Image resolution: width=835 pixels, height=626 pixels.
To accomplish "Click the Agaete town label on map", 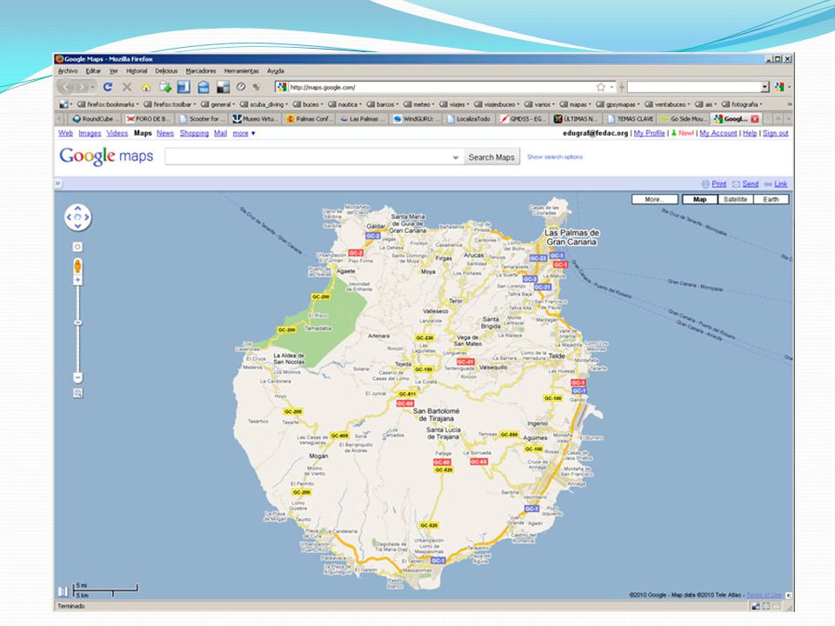I will [345, 271].
